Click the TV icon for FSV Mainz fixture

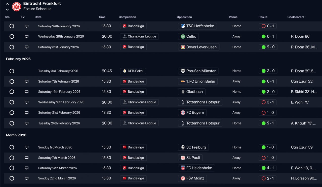(27, 178)
